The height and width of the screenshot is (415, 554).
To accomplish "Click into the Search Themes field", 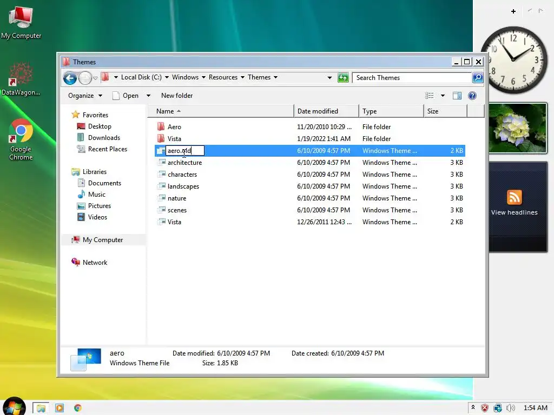I will pyautogui.click(x=412, y=78).
